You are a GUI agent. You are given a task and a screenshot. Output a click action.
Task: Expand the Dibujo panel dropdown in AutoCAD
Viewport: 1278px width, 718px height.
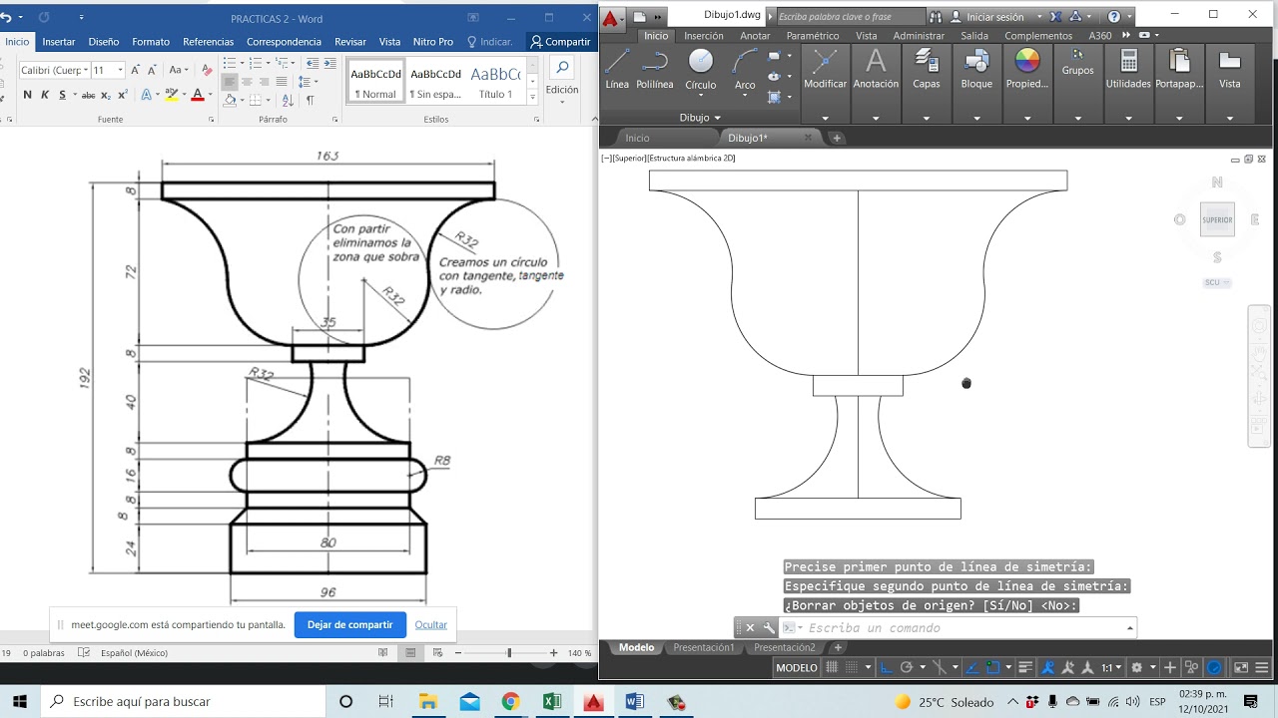[x=700, y=118]
